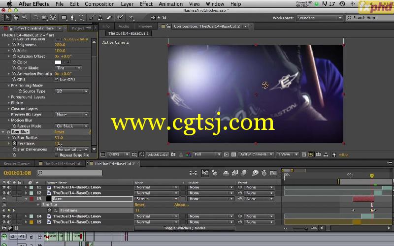Toggle frame blending timeline icon
The width and height of the screenshot is (394, 246).
pos(235,173)
